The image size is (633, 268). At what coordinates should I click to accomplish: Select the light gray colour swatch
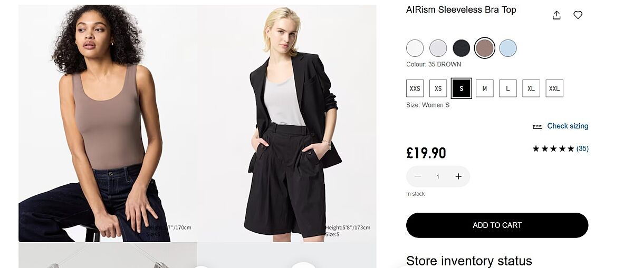[438, 48]
